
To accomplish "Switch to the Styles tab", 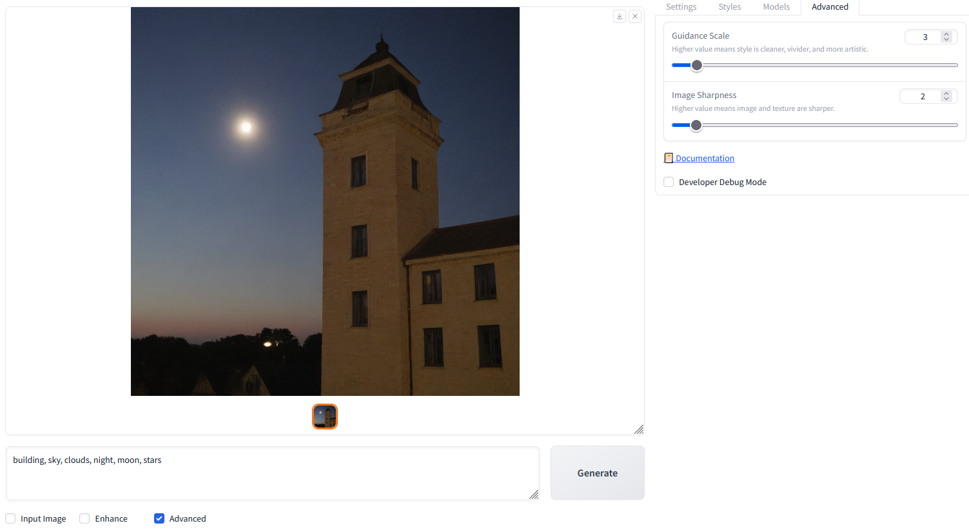I will [x=730, y=7].
